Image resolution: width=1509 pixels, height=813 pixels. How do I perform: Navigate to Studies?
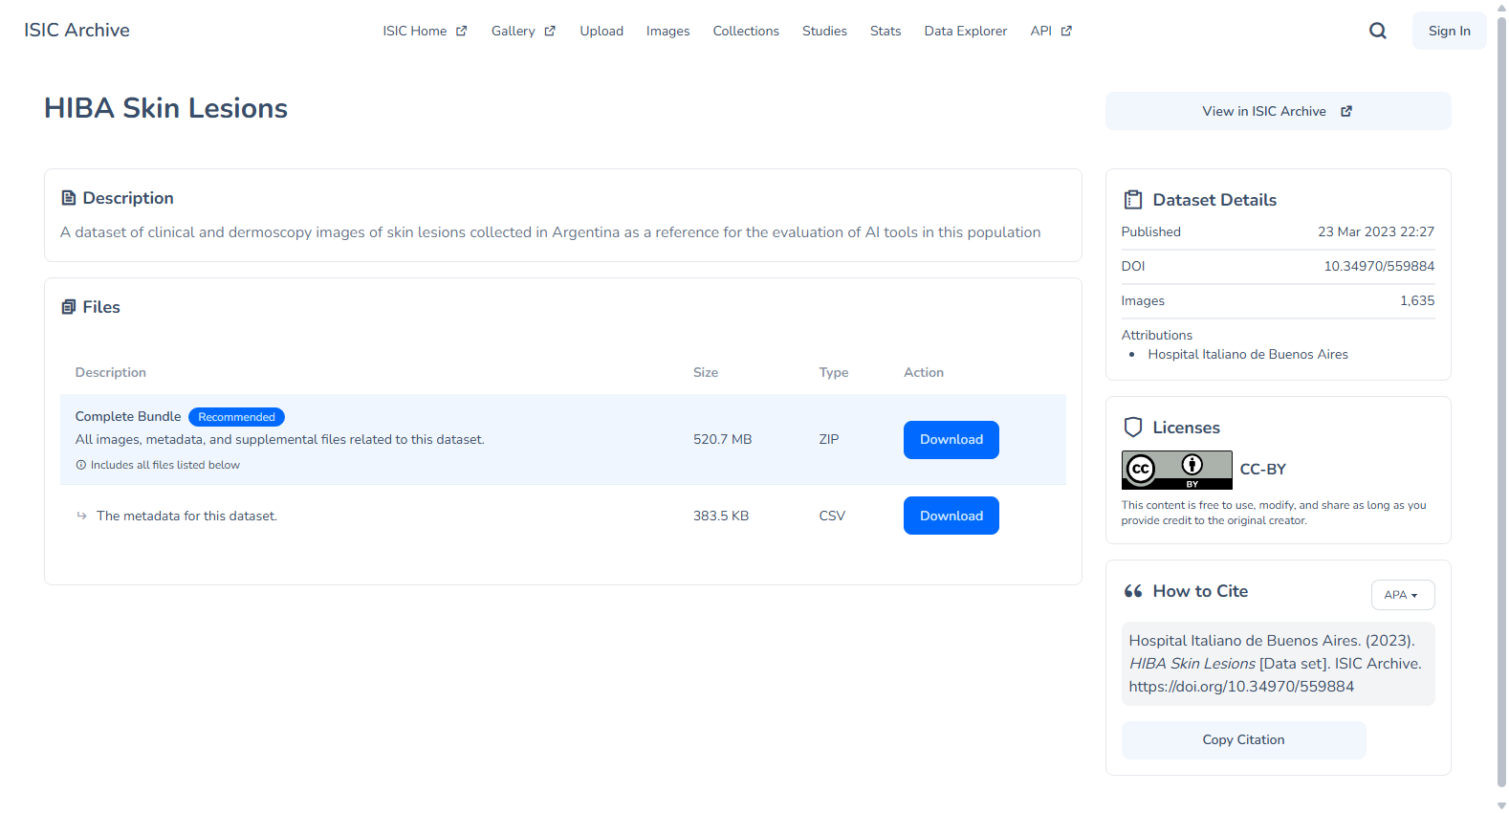click(824, 31)
